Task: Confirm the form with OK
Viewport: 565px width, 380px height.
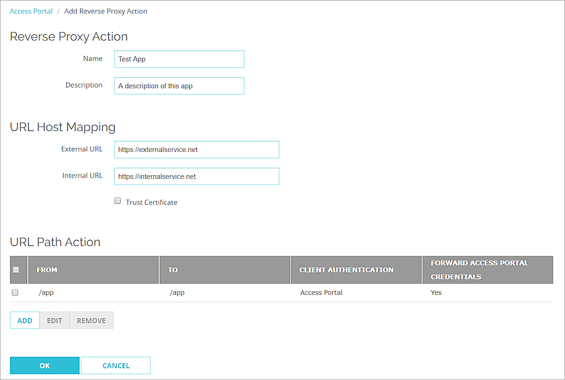Action: click(x=45, y=365)
